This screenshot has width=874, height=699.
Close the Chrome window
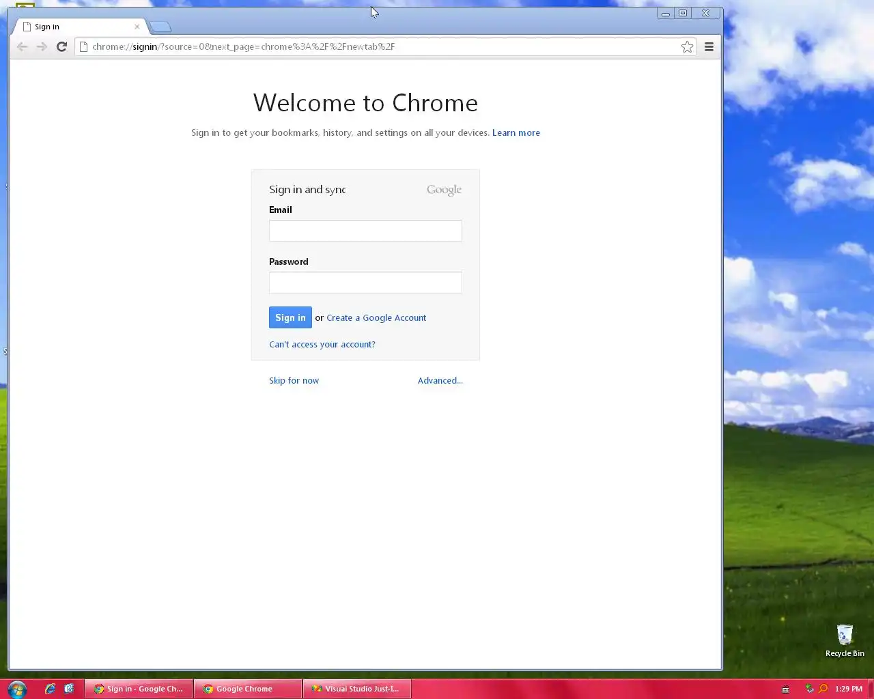tap(706, 13)
